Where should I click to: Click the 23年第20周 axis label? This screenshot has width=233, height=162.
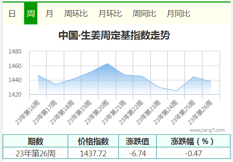coord(96,112)
